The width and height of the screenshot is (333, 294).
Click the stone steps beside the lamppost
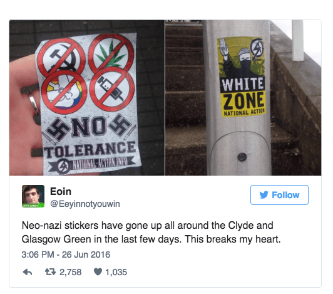tap(186, 98)
